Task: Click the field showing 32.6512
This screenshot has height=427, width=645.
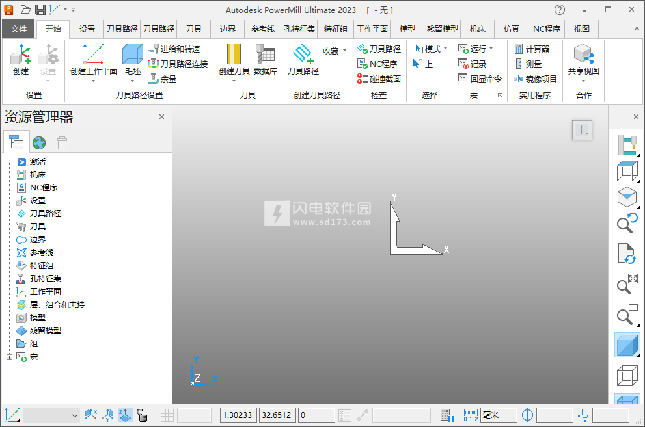Action: 278,415
